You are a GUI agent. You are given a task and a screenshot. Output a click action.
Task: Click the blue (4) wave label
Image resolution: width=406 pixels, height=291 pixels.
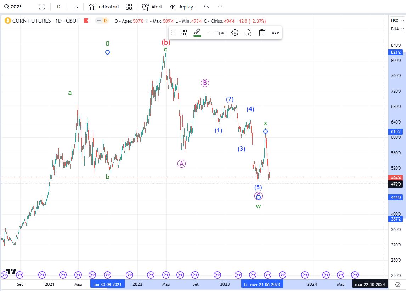[250, 109]
